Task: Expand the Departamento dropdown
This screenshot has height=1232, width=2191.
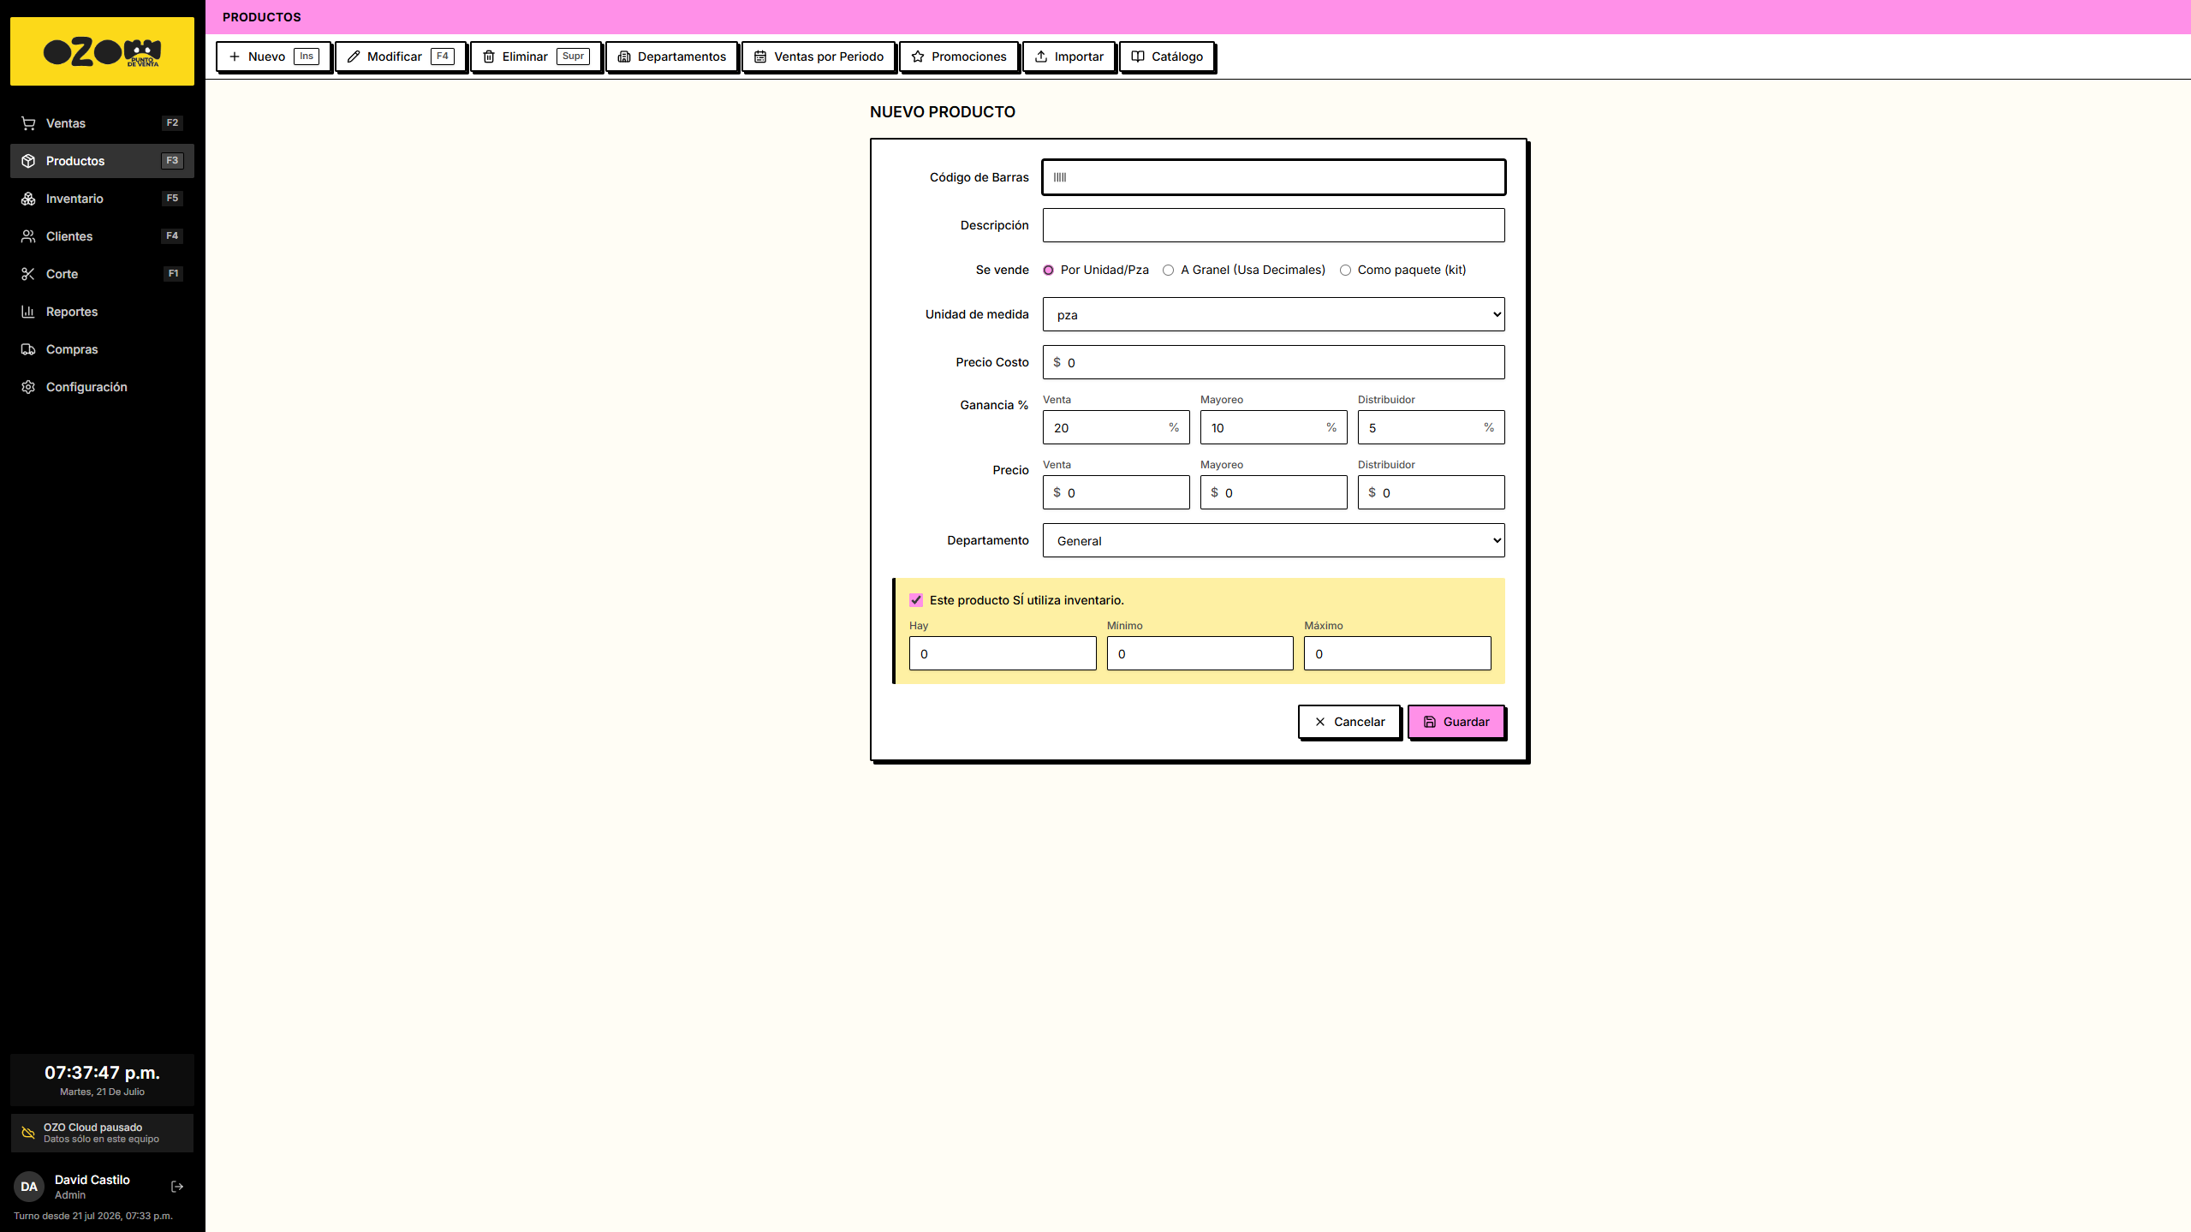Action: point(1273,540)
